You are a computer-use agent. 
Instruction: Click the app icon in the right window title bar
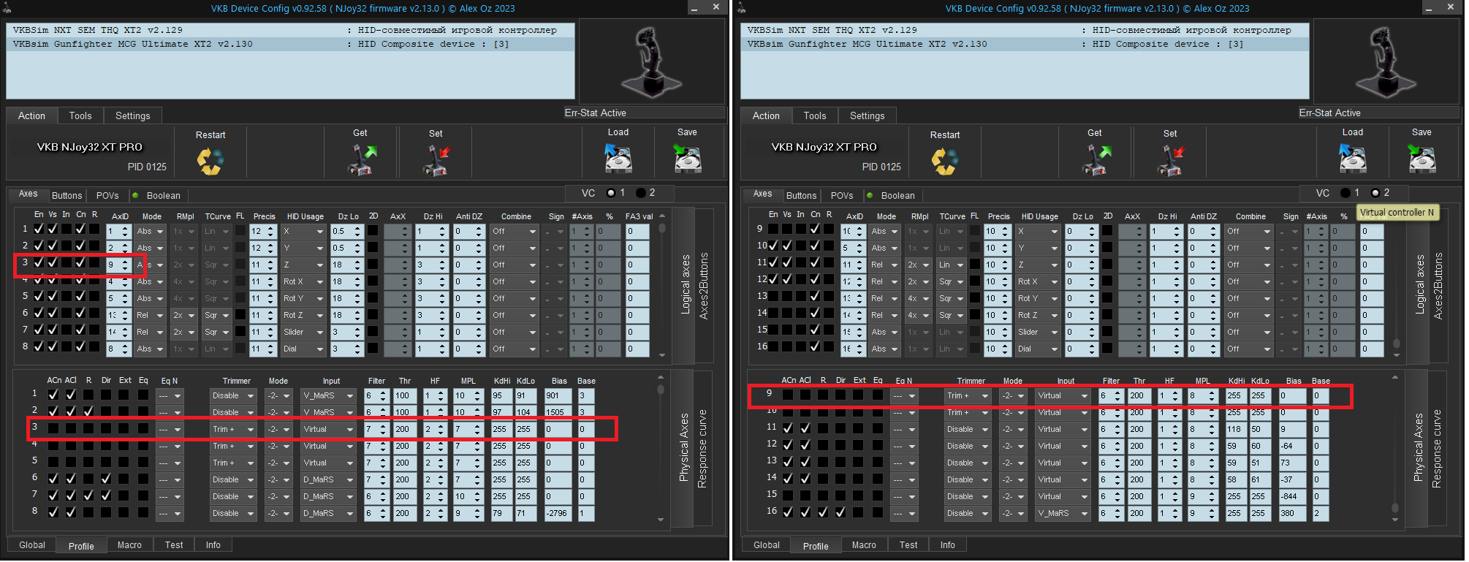741,8
